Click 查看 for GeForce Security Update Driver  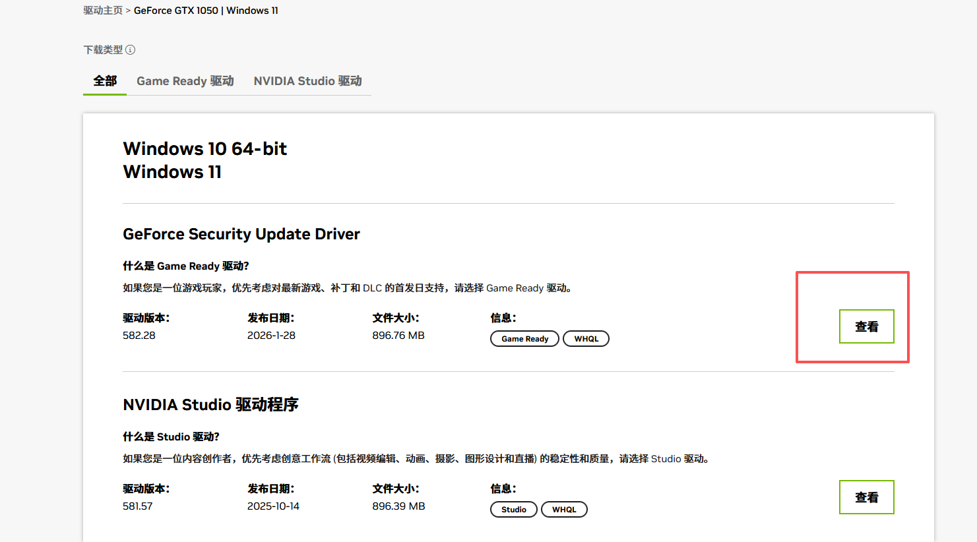click(867, 326)
